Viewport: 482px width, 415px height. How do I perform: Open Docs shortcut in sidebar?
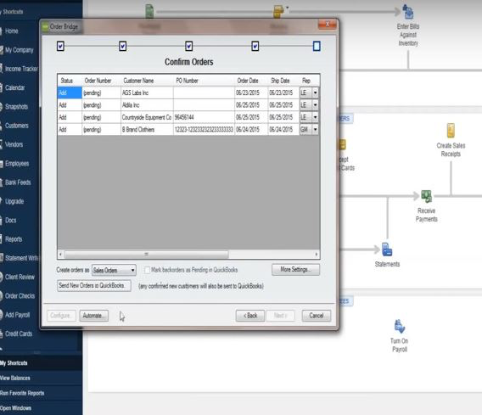click(x=10, y=220)
